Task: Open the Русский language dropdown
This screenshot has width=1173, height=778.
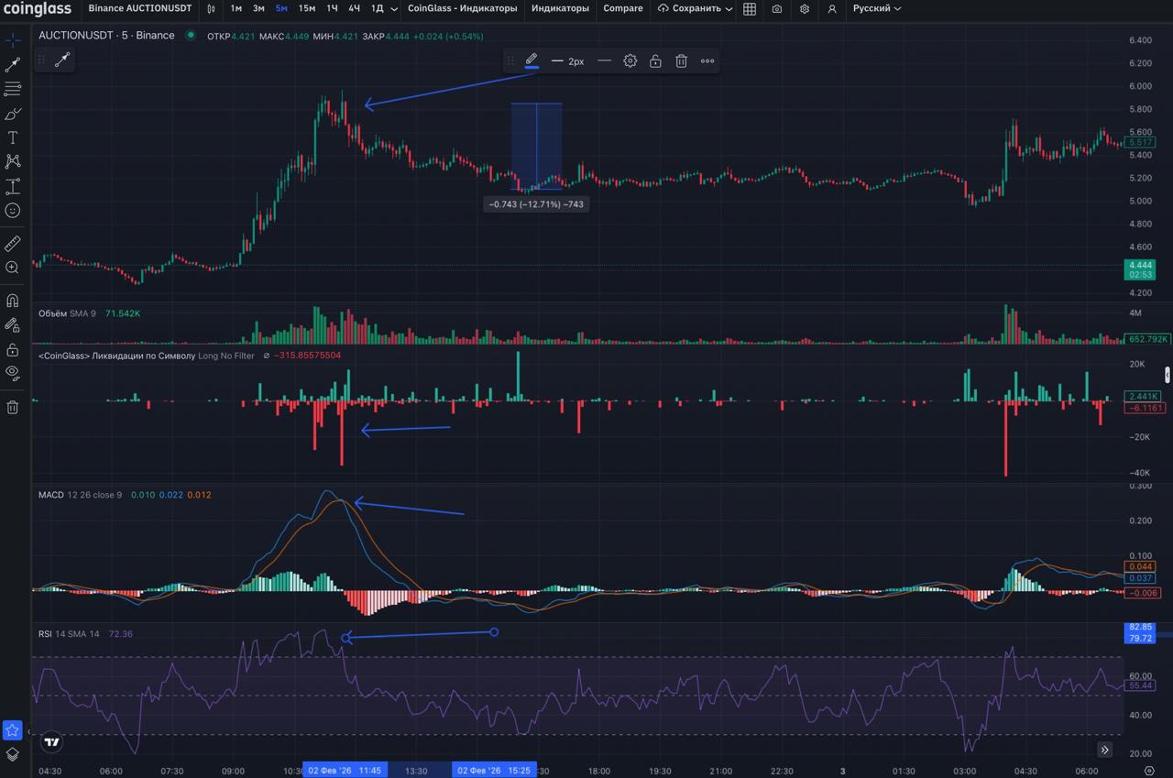Action: [876, 8]
